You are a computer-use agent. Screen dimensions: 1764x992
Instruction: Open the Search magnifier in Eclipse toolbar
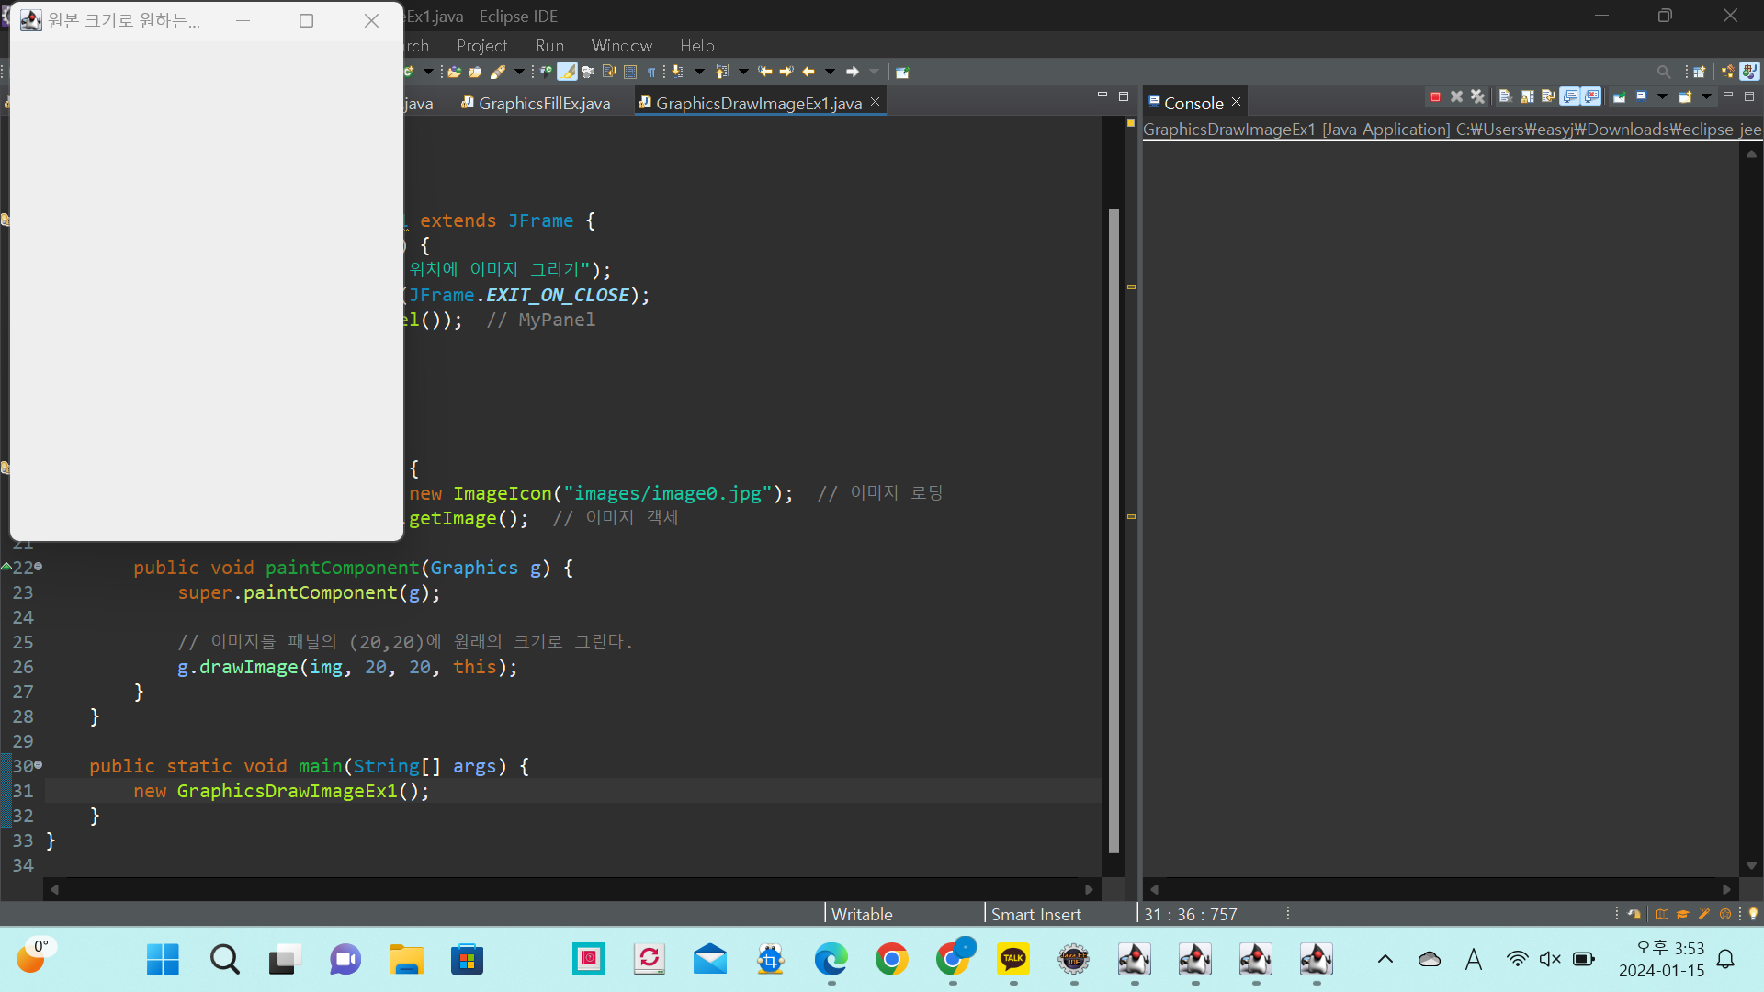tap(1664, 72)
